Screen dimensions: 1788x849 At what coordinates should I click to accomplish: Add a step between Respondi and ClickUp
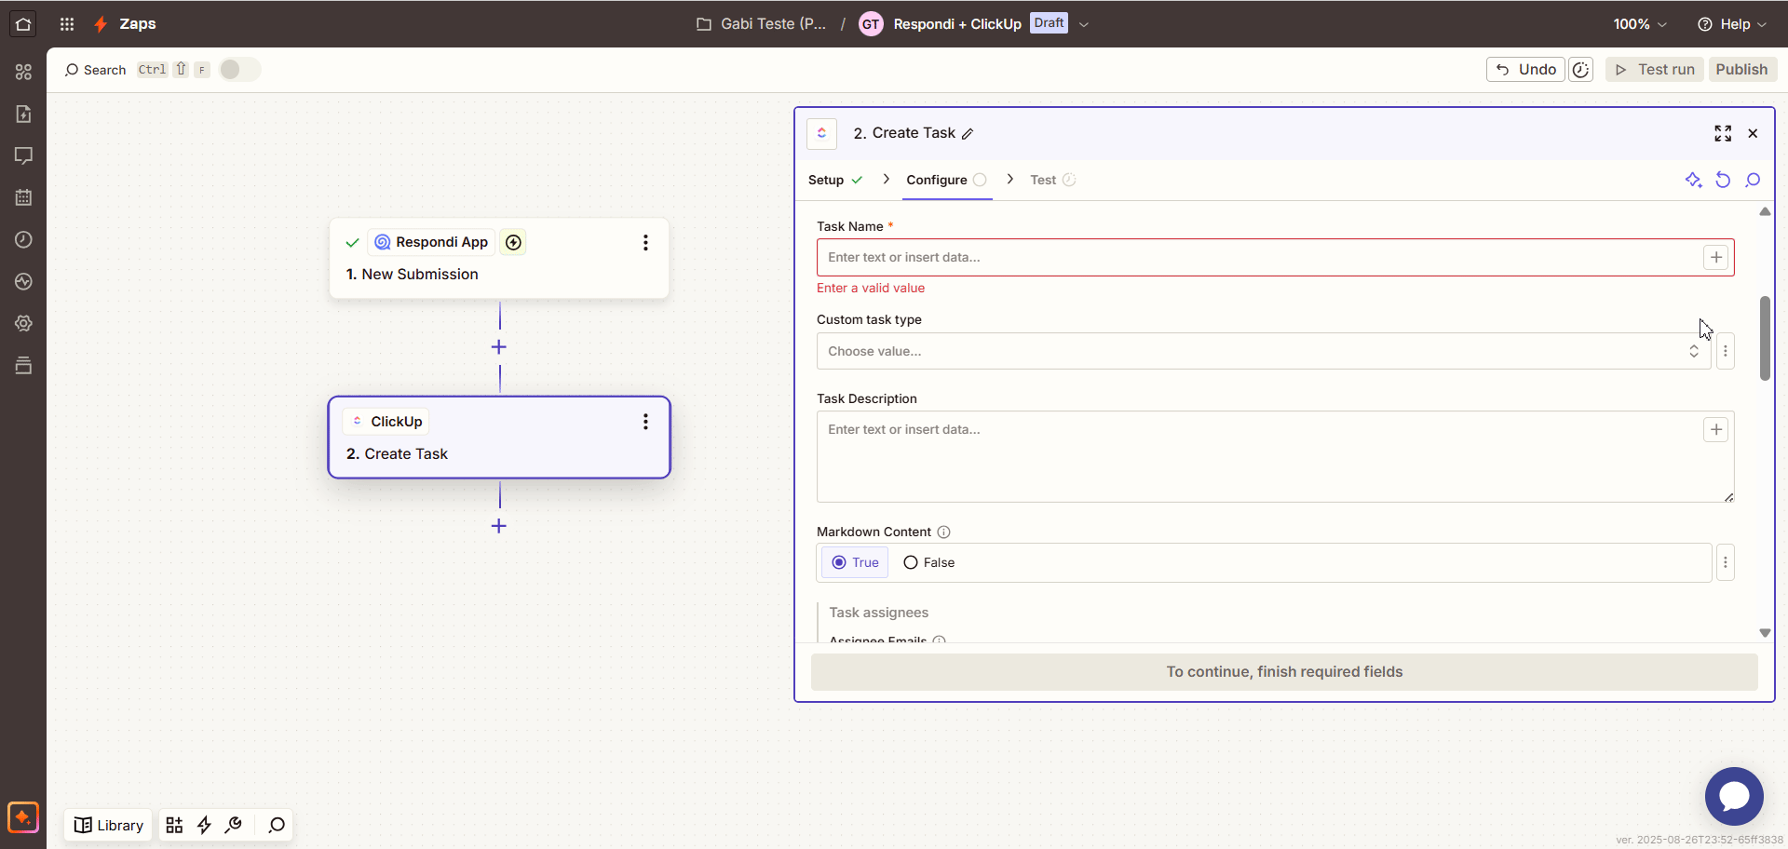pyautogui.click(x=499, y=347)
